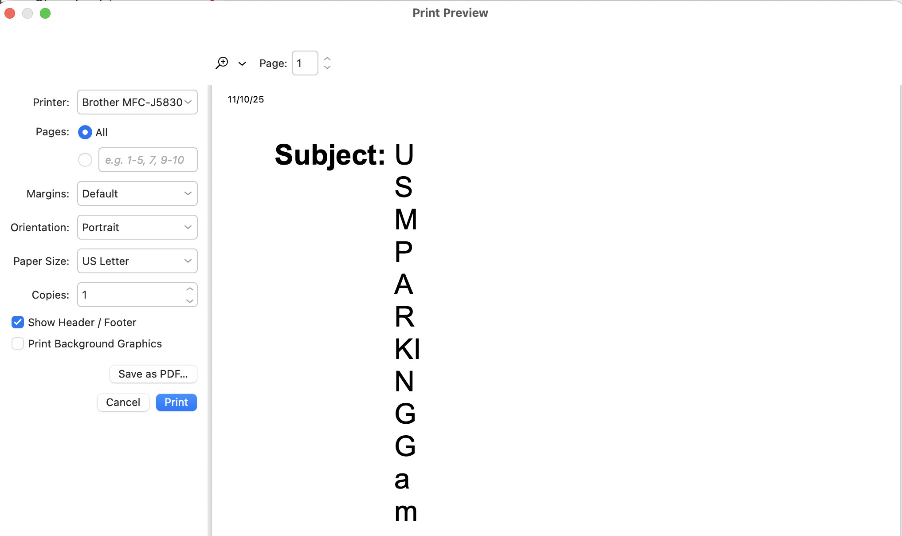Decrement Copies with the down arrow

click(190, 301)
